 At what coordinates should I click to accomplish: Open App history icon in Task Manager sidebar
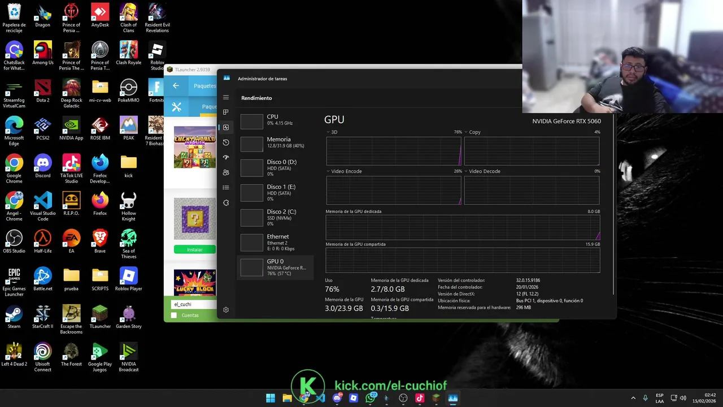click(x=226, y=142)
